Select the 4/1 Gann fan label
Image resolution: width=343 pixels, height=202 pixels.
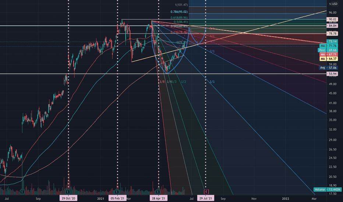(x=212, y=36)
